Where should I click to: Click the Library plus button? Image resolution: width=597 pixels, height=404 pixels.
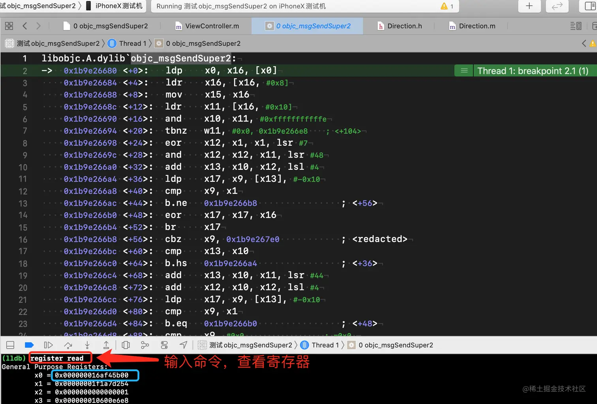(529, 6)
